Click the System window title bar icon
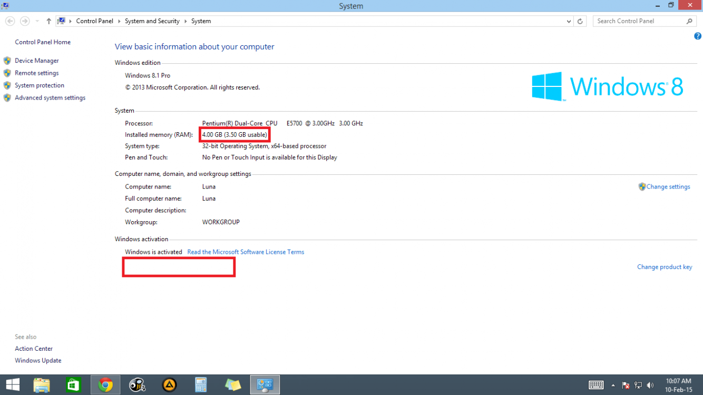 (5, 6)
